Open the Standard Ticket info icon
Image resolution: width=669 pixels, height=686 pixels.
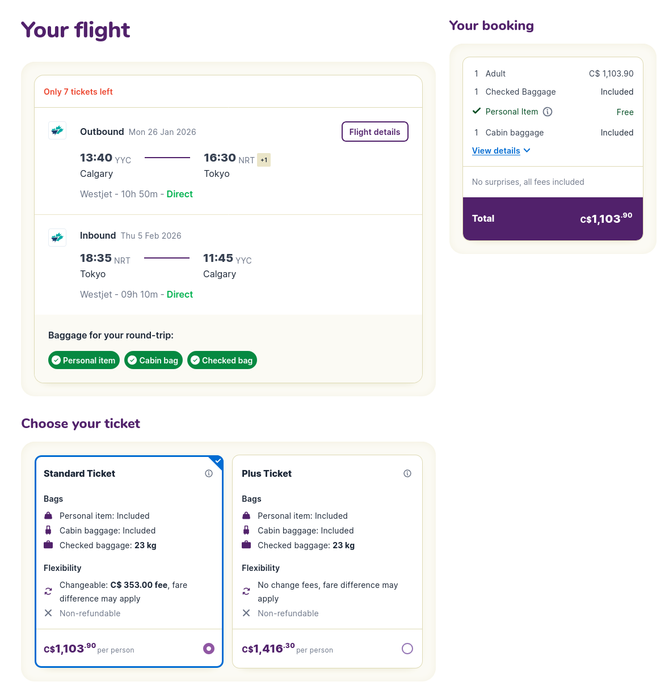pyautogui.click(x=208, y=473)
